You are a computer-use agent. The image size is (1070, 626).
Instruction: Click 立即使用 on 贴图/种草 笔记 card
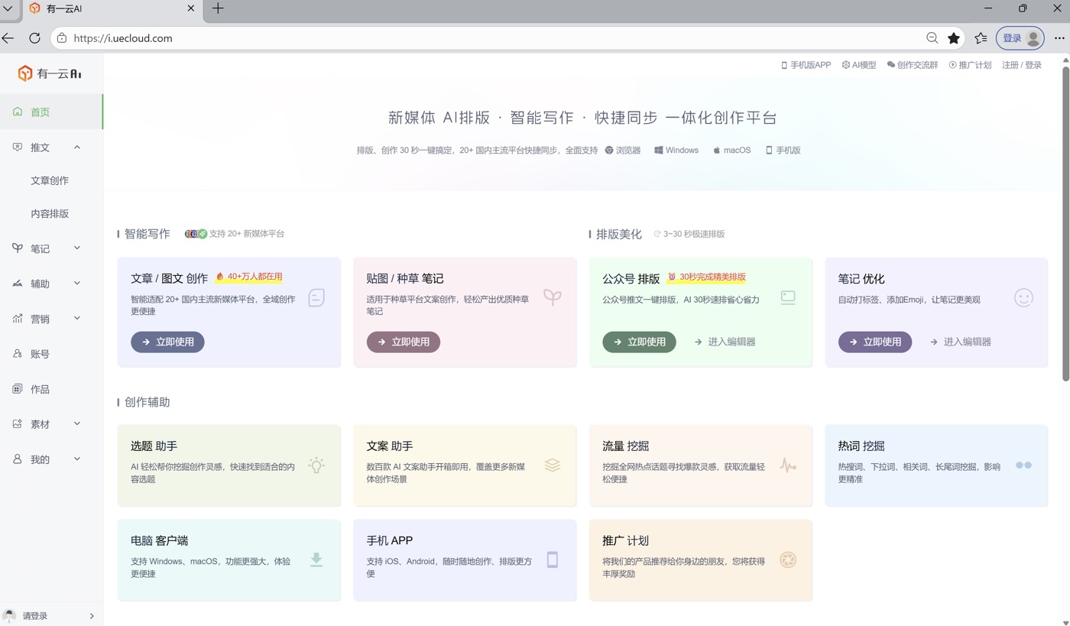pyautogui.click(x=404, y=342)
